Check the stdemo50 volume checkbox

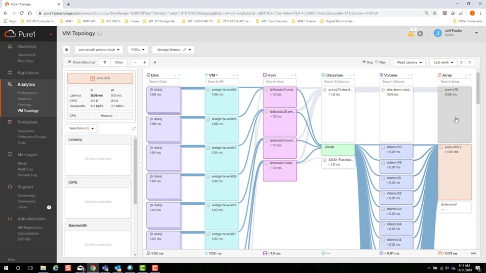pyautogui.click(x=383, y=147)
